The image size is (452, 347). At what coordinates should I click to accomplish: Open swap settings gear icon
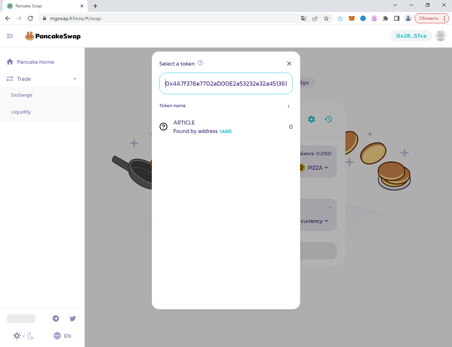pos(311,119)
